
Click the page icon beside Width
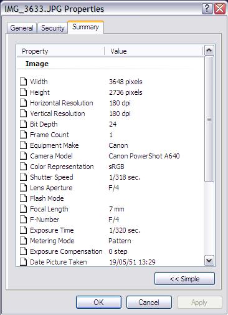click(x=24, y=82)
